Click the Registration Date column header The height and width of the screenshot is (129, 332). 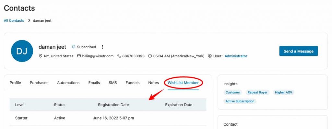point(113,105)
